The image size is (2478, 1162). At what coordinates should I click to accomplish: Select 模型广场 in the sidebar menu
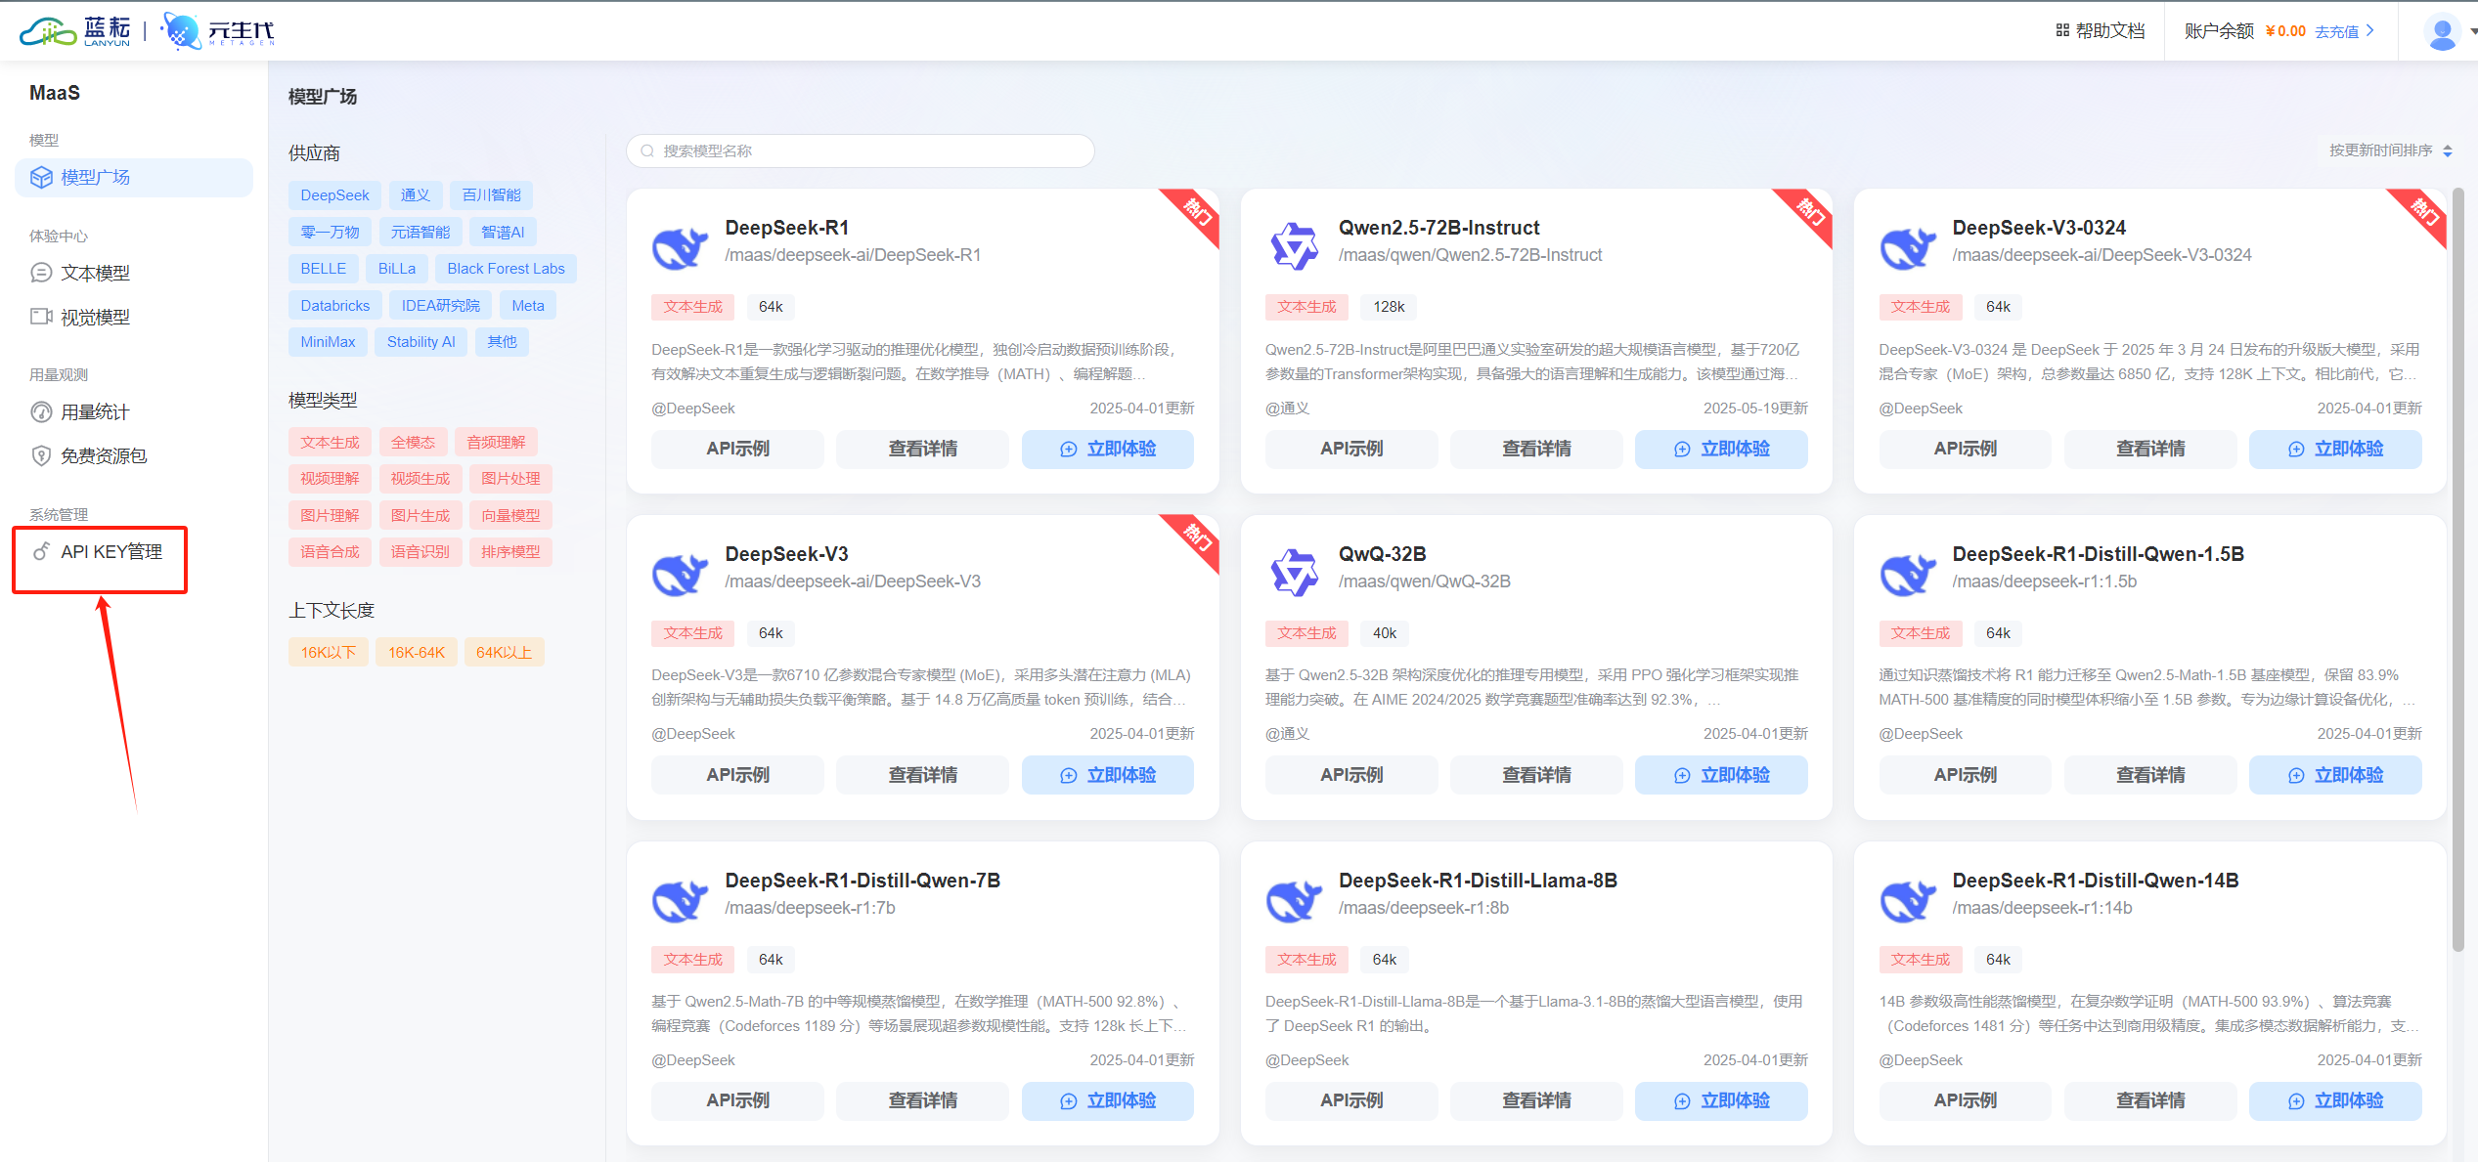[95, 178]
